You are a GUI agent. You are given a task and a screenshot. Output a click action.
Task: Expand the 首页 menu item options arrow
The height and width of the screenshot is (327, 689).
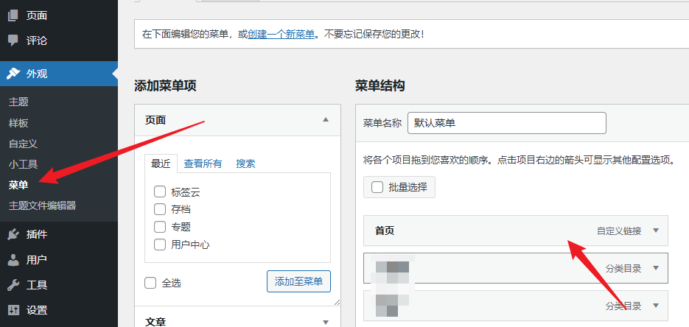coord(655,231)
